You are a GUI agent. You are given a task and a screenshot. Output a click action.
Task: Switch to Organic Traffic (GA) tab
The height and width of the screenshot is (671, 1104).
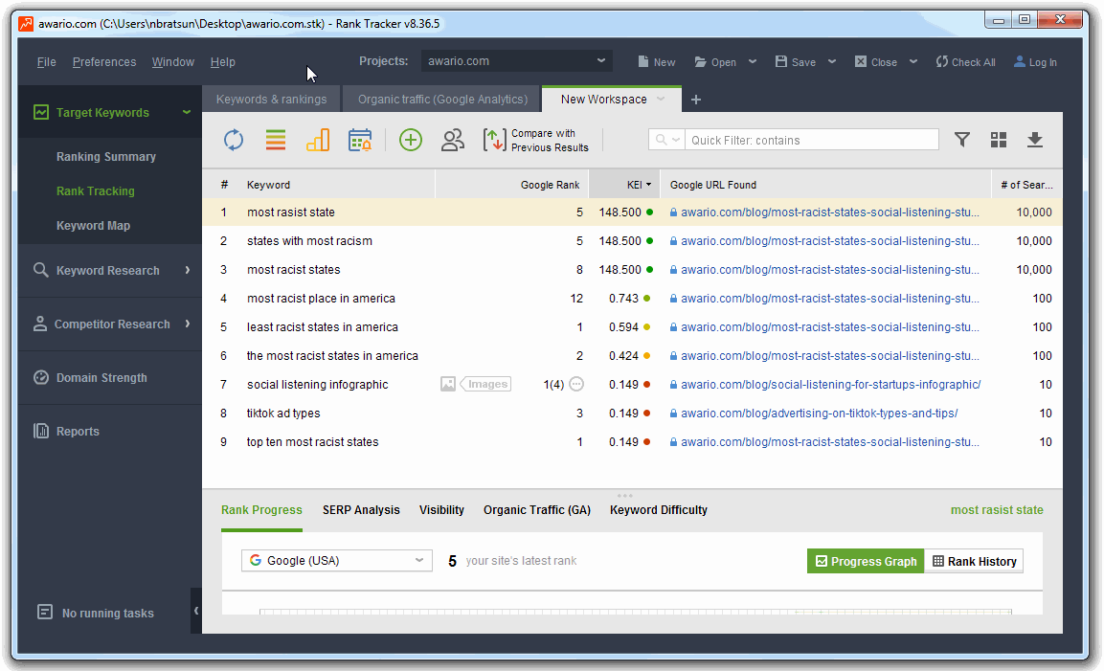(x=536, y=510)
